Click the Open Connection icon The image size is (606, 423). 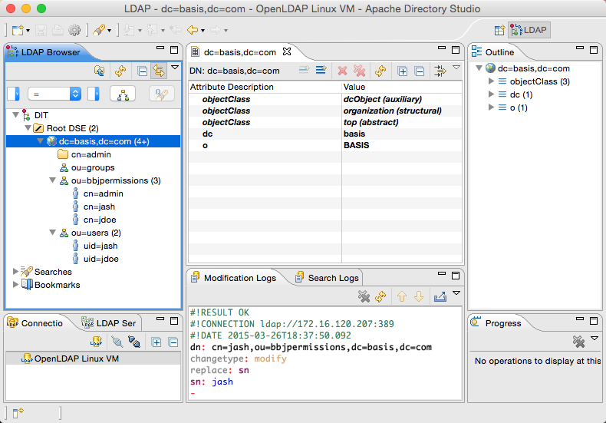pyautogui.click(x=117, y=342)
